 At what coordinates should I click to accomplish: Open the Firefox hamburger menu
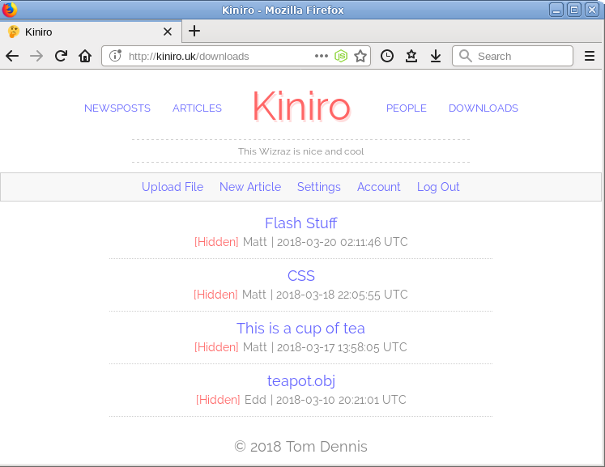(x=590, y=56)
